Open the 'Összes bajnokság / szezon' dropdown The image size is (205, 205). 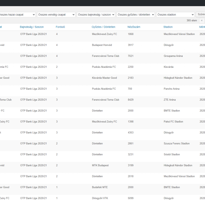click(x=96, y=15)
